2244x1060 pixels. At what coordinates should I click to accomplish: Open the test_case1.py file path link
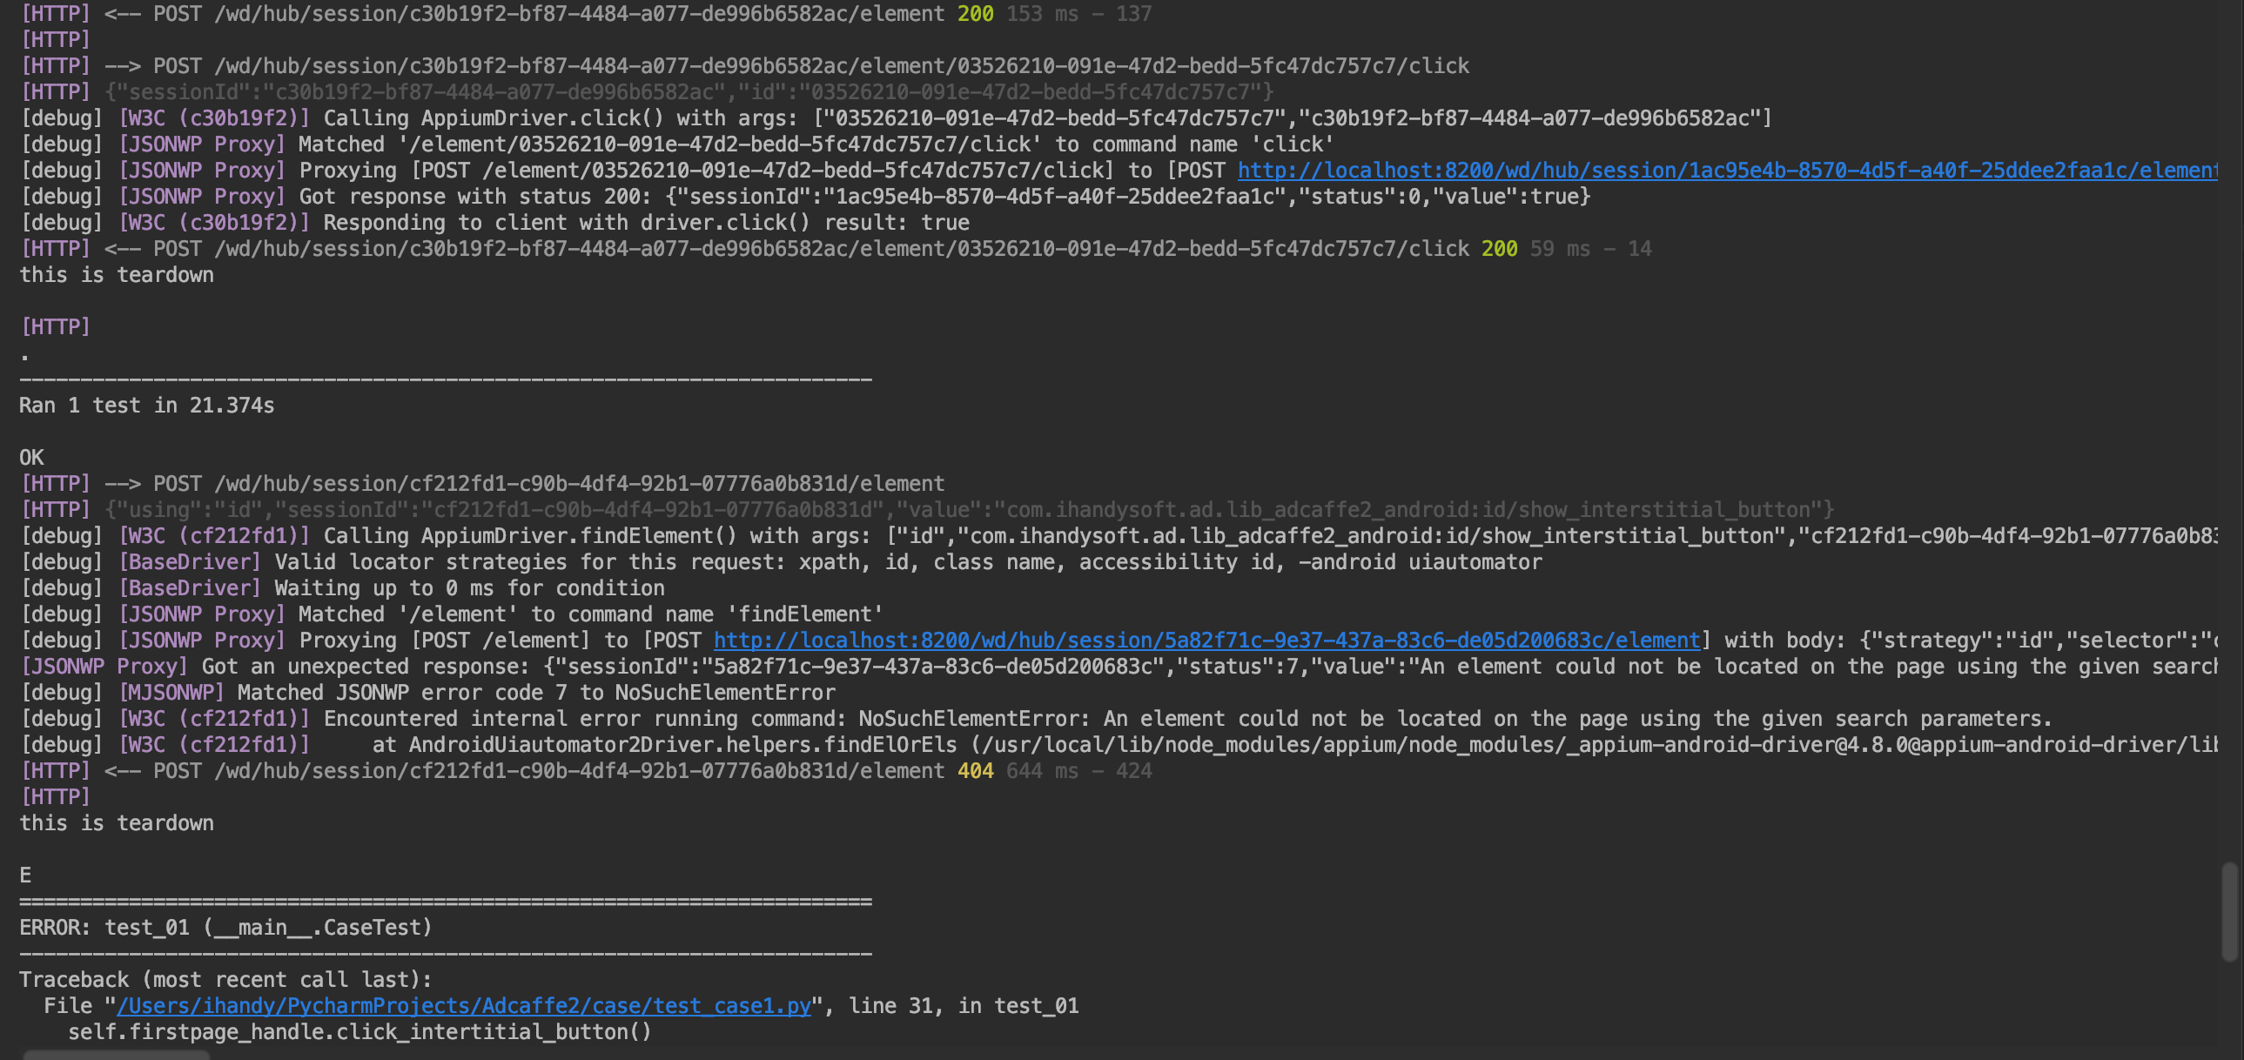tap(464, 1006)
